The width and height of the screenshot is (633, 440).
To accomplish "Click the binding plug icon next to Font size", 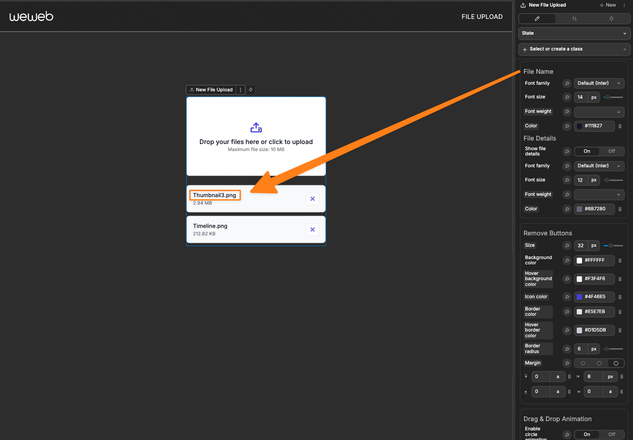I will (x=567, y=97).
